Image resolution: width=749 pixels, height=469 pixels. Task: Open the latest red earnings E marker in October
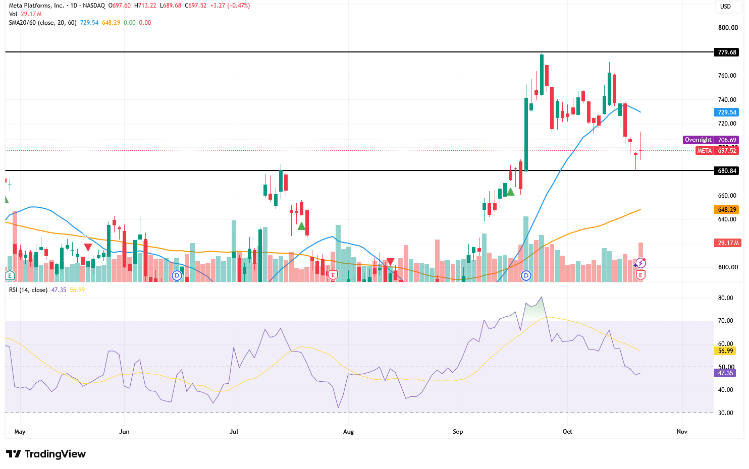pyautogui.click(x=640, y=275)
